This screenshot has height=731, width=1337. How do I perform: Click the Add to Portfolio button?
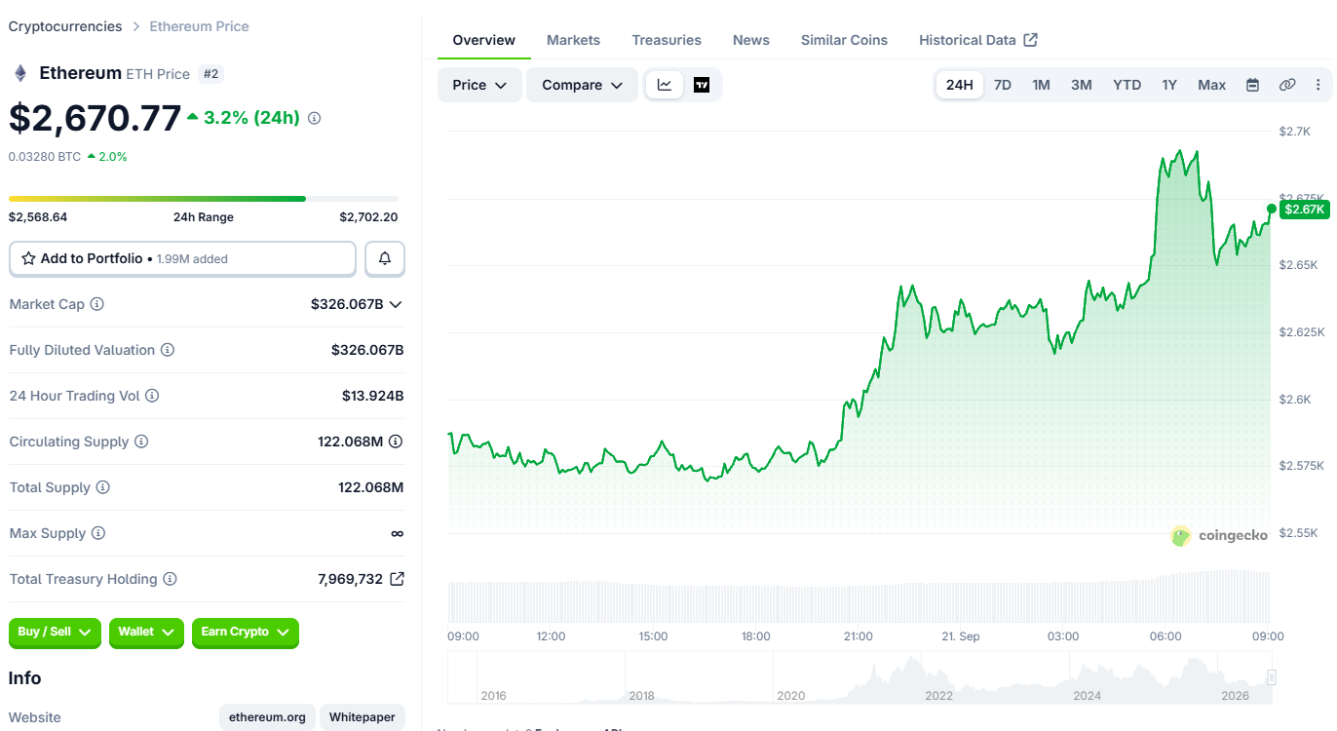tap(182, 258)
